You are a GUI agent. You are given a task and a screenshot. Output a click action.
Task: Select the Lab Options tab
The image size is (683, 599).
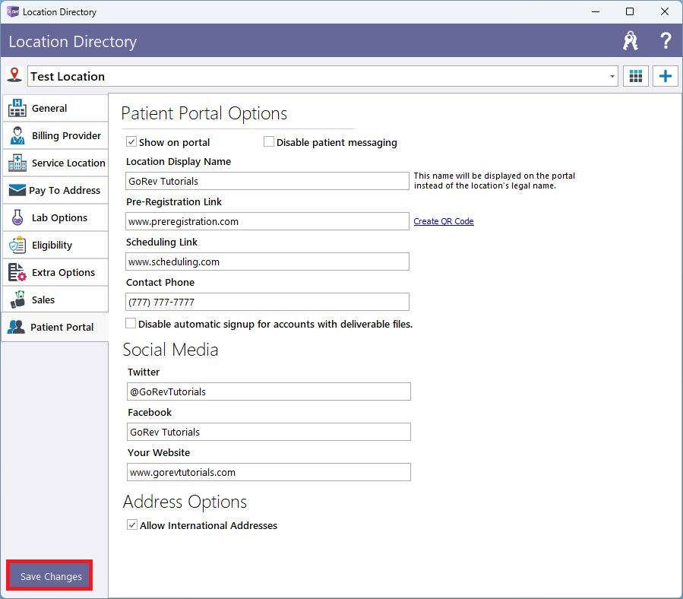(x=55, y=217)
